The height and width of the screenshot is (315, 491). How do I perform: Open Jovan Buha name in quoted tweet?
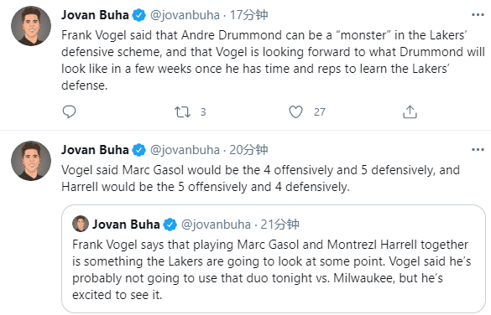tap(126, 225)
